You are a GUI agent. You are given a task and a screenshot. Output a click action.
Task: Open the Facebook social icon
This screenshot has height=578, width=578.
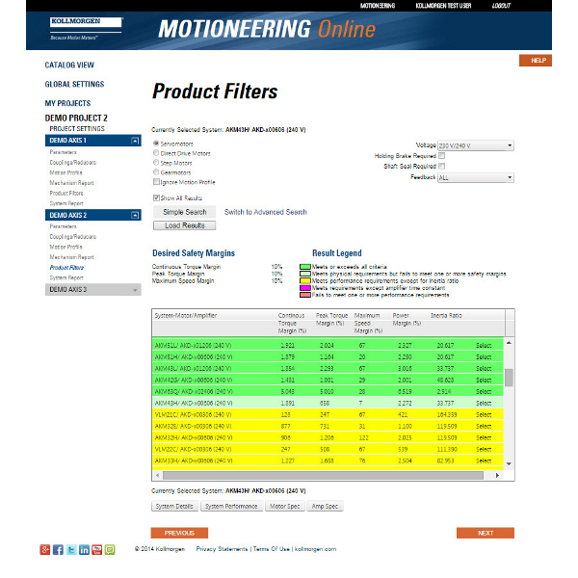58,550
